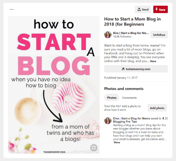Click the pin title How to Start a Mom Blog

pos(133,22)
